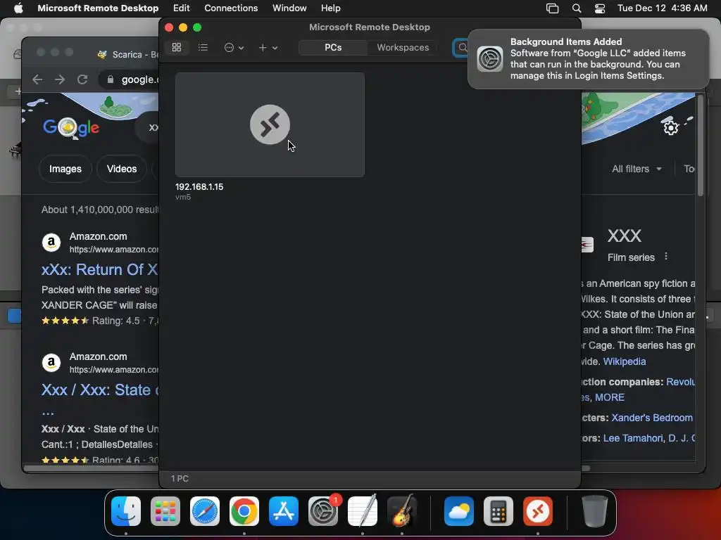Switch to grid view in Remote Desktop
Image resolution: width=721 pixels, height=540 pixels.
click(x=177, y=47)
